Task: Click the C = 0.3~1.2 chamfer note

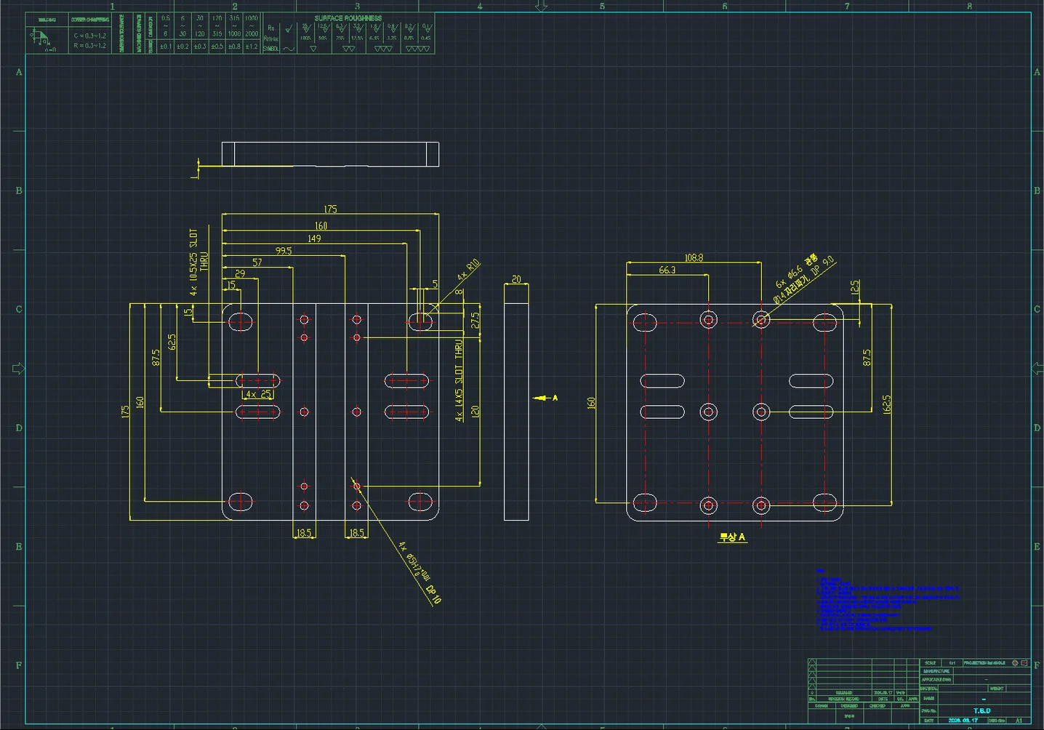Action: (89, 35)
